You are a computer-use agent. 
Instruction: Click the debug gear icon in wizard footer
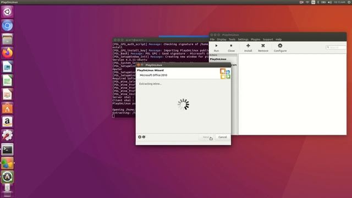click(x=144, y=137)
